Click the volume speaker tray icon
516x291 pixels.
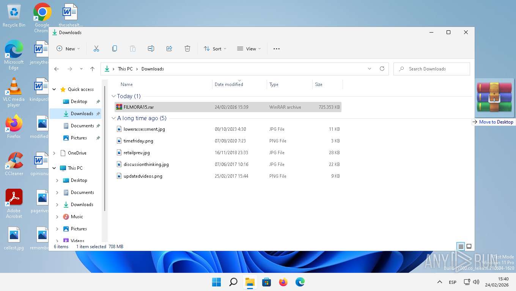476,282
